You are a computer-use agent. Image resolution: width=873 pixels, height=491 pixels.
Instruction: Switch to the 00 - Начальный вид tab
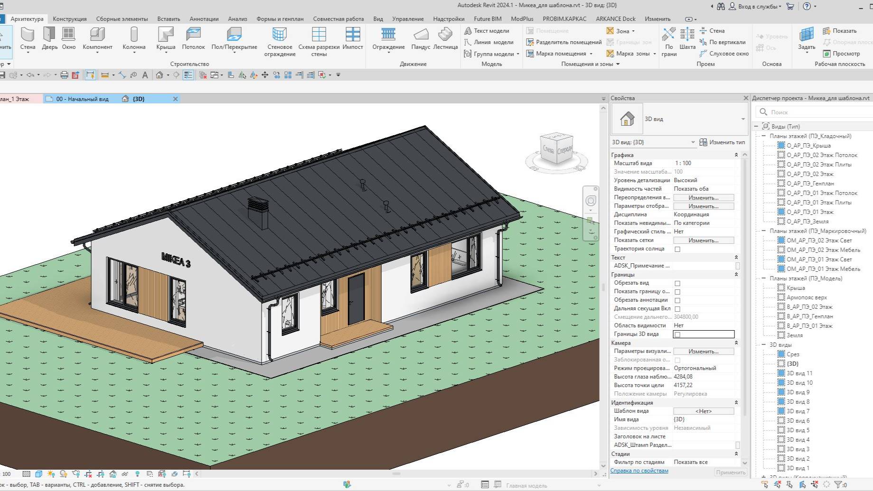tap(82, 99)
